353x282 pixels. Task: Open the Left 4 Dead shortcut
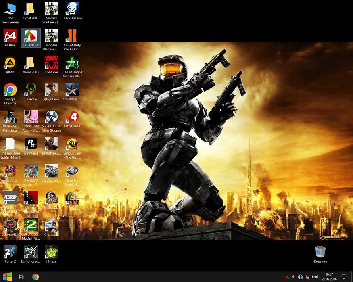[x=72, y=119]
